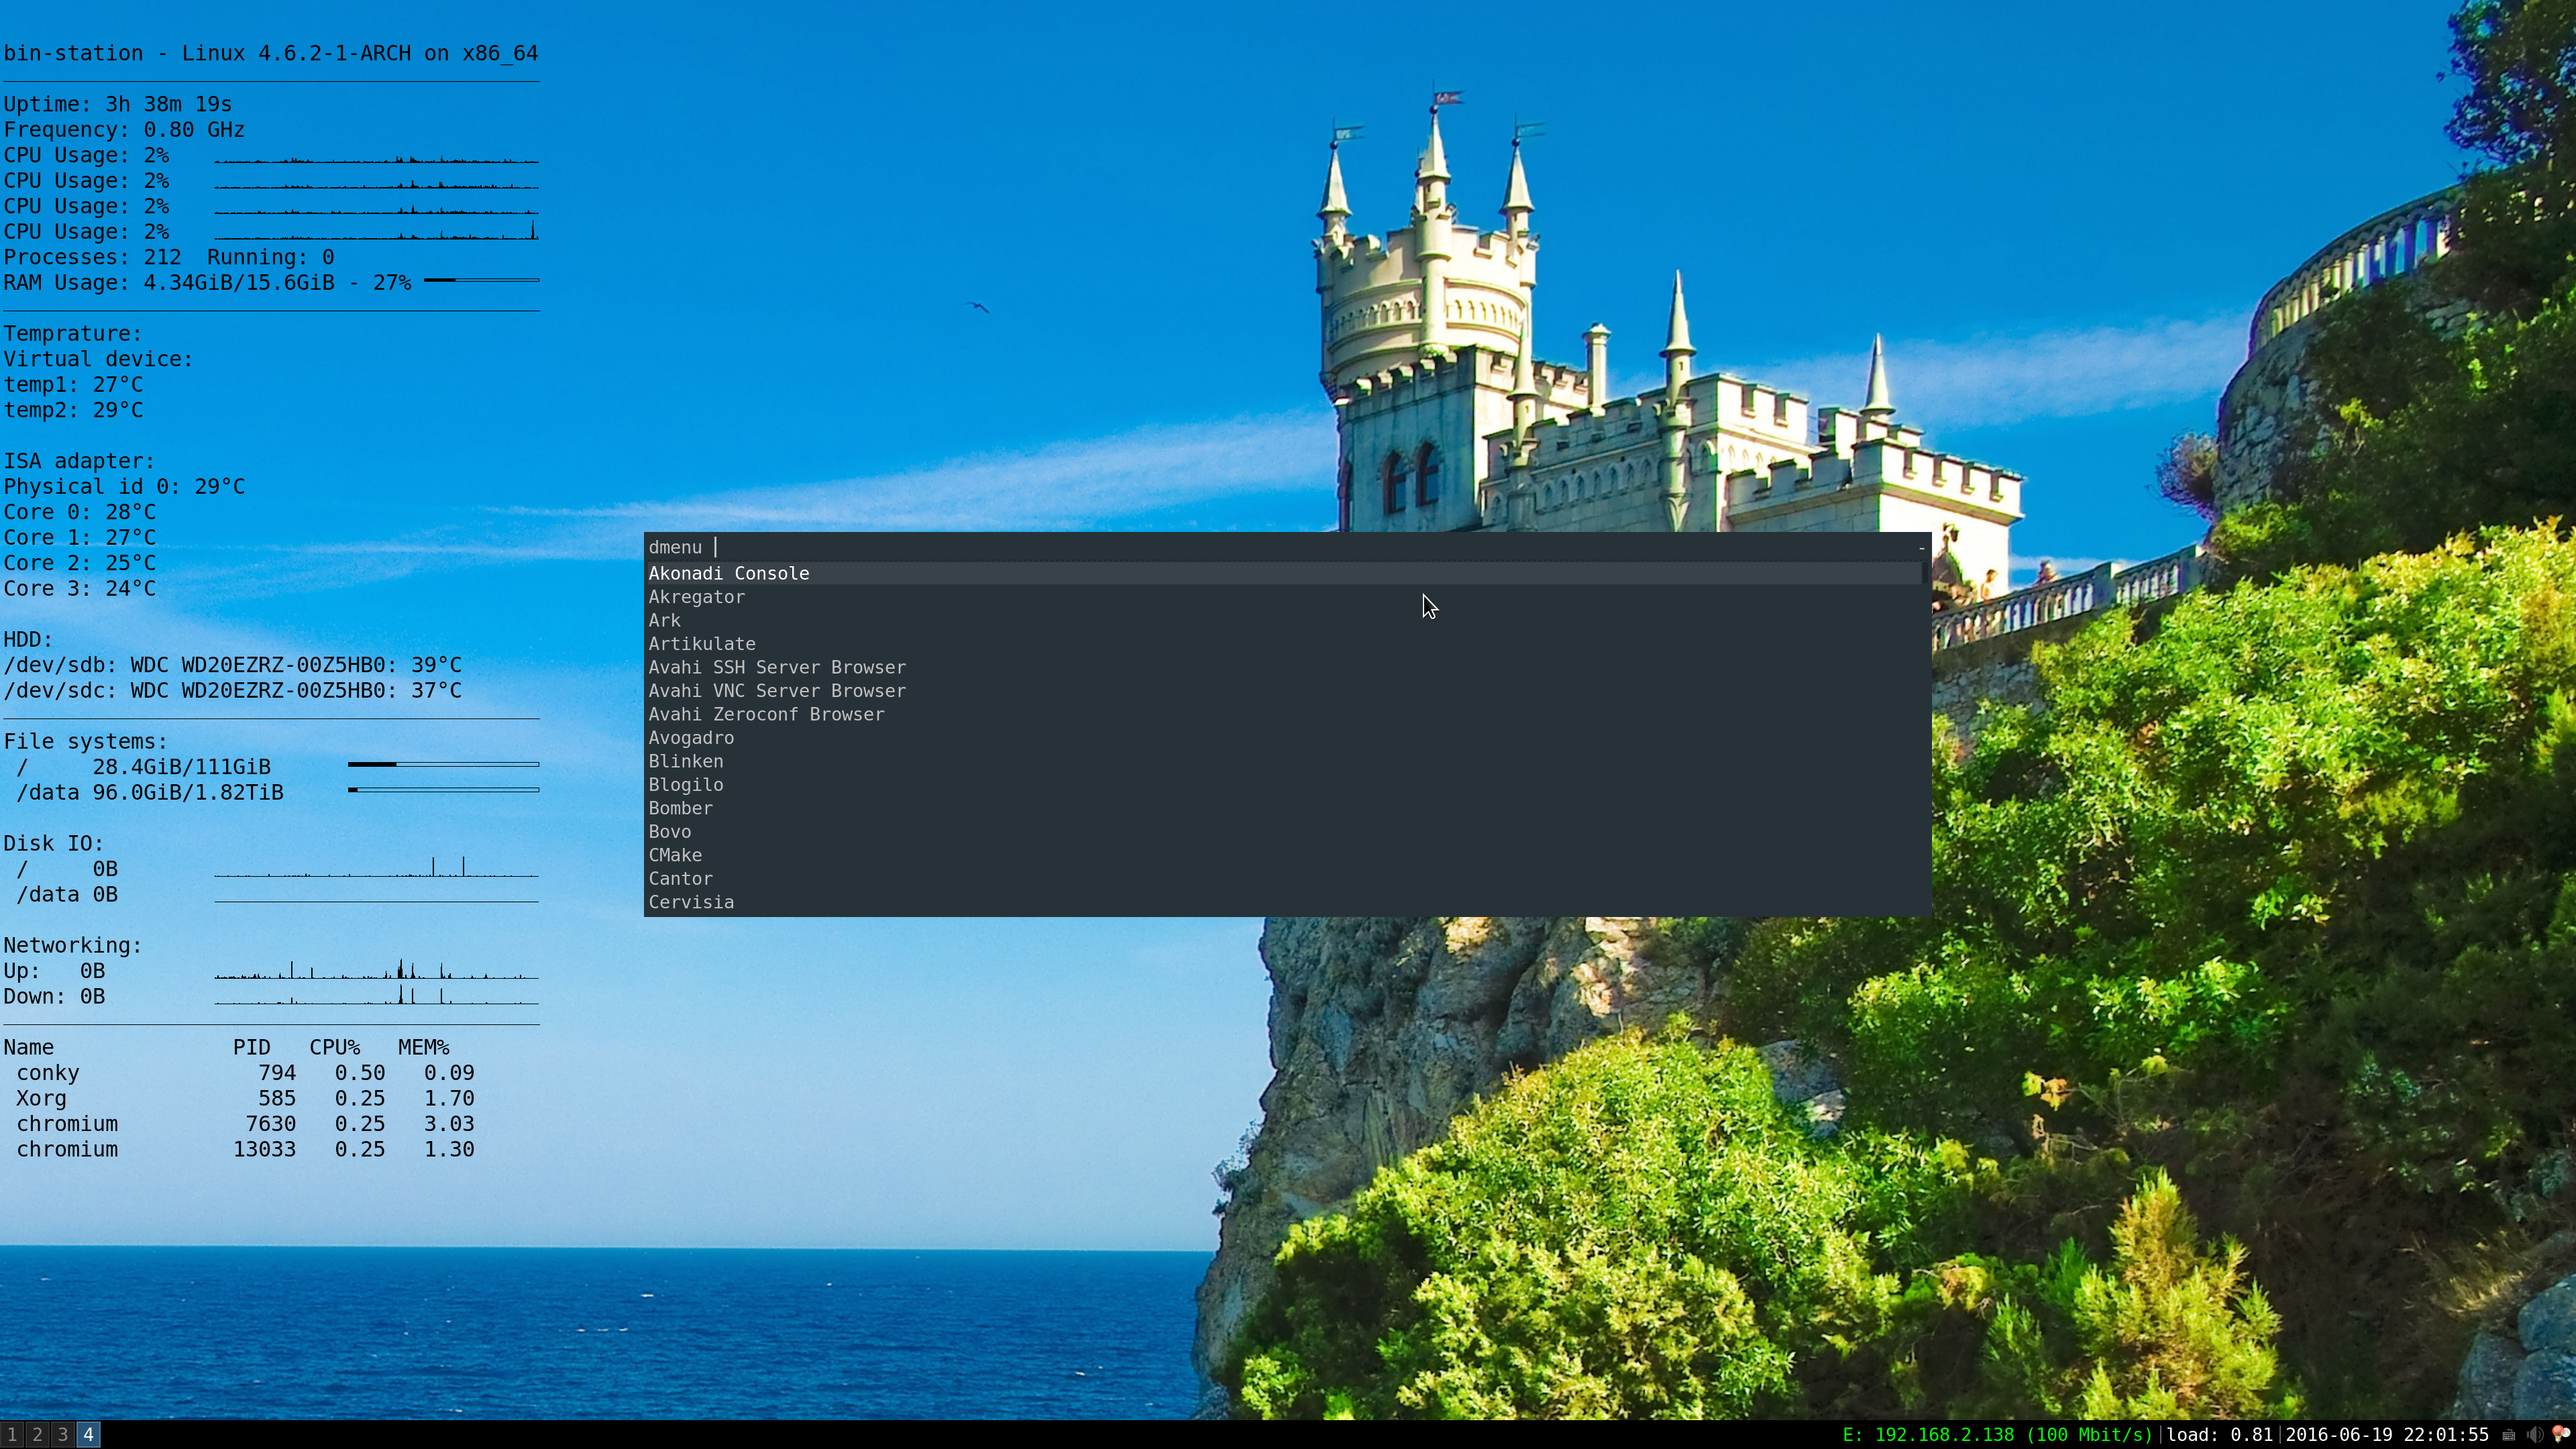
Task: Select Blinken in the launcher
Action: [1284, 761]
